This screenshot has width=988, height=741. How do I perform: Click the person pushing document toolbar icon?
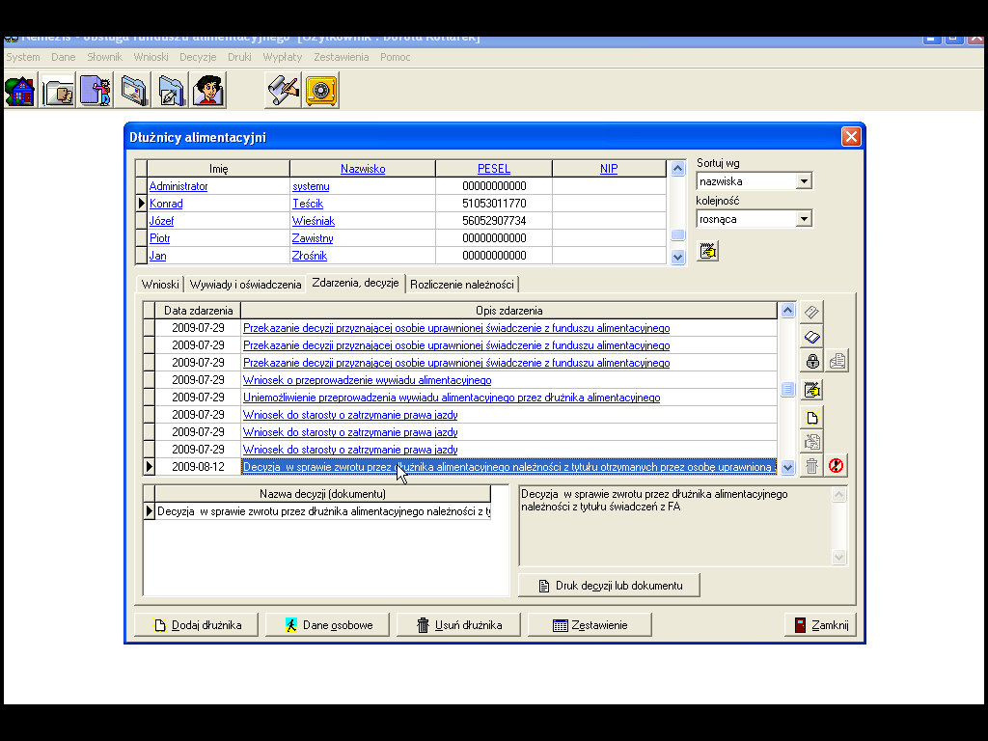coord(96,91)
